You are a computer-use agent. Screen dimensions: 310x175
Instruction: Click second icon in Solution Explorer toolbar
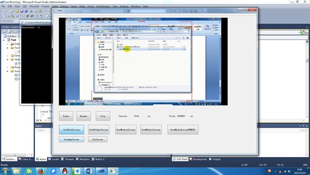click(x=10, y=31)
